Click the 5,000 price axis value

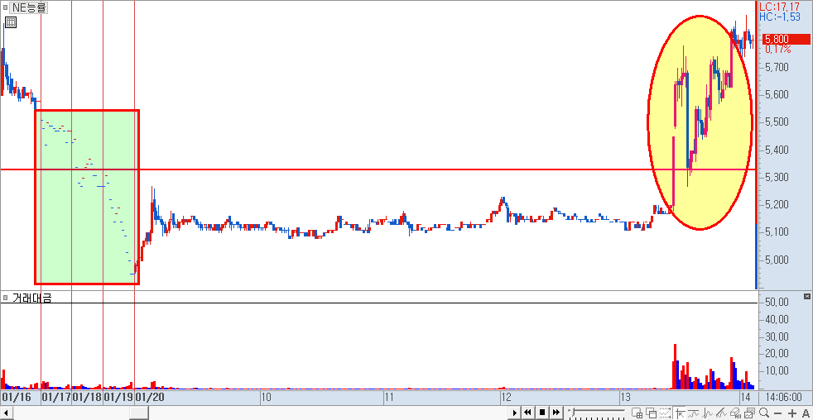777,260
